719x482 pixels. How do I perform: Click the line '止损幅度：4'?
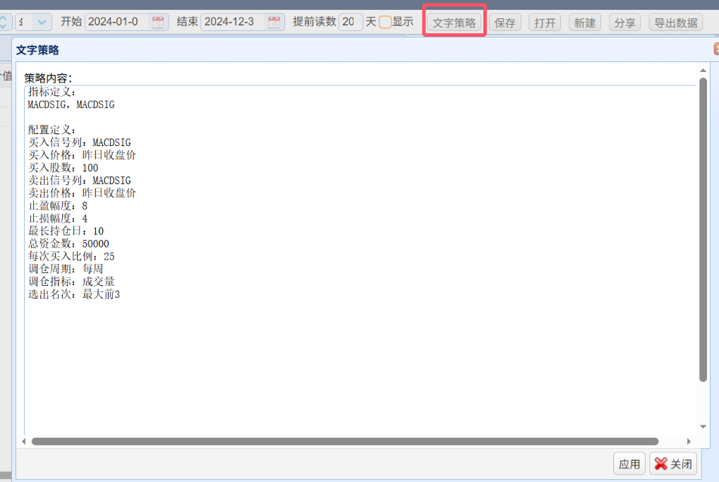57,218
